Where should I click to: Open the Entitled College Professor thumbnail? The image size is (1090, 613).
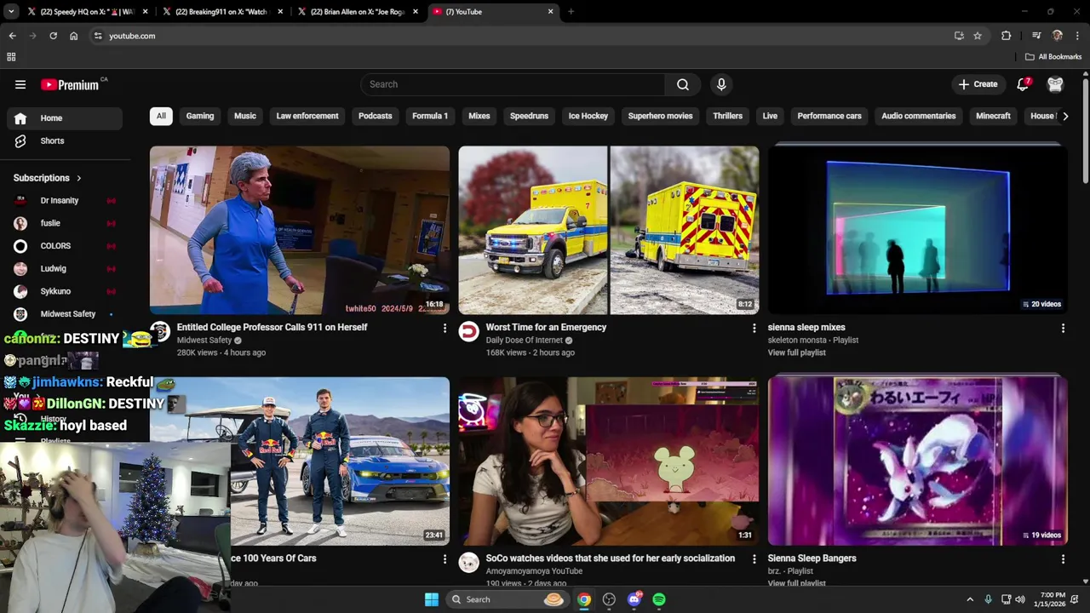pyautogui.click(x=300, y=231)
